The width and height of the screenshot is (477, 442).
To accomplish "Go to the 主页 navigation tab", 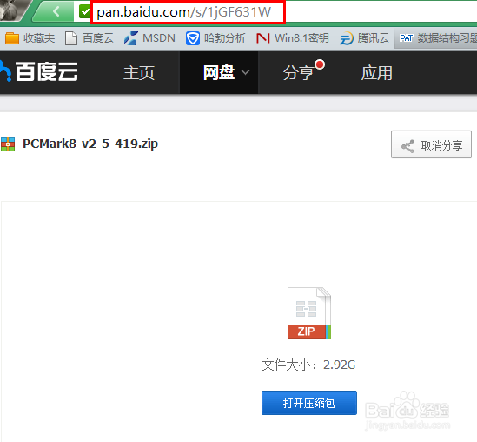I will point(139,73).
